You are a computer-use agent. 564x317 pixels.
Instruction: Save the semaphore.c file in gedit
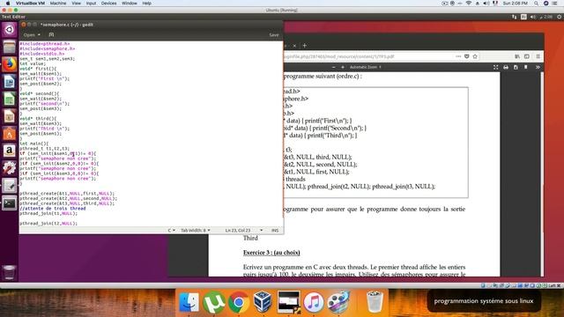[274, 35]
